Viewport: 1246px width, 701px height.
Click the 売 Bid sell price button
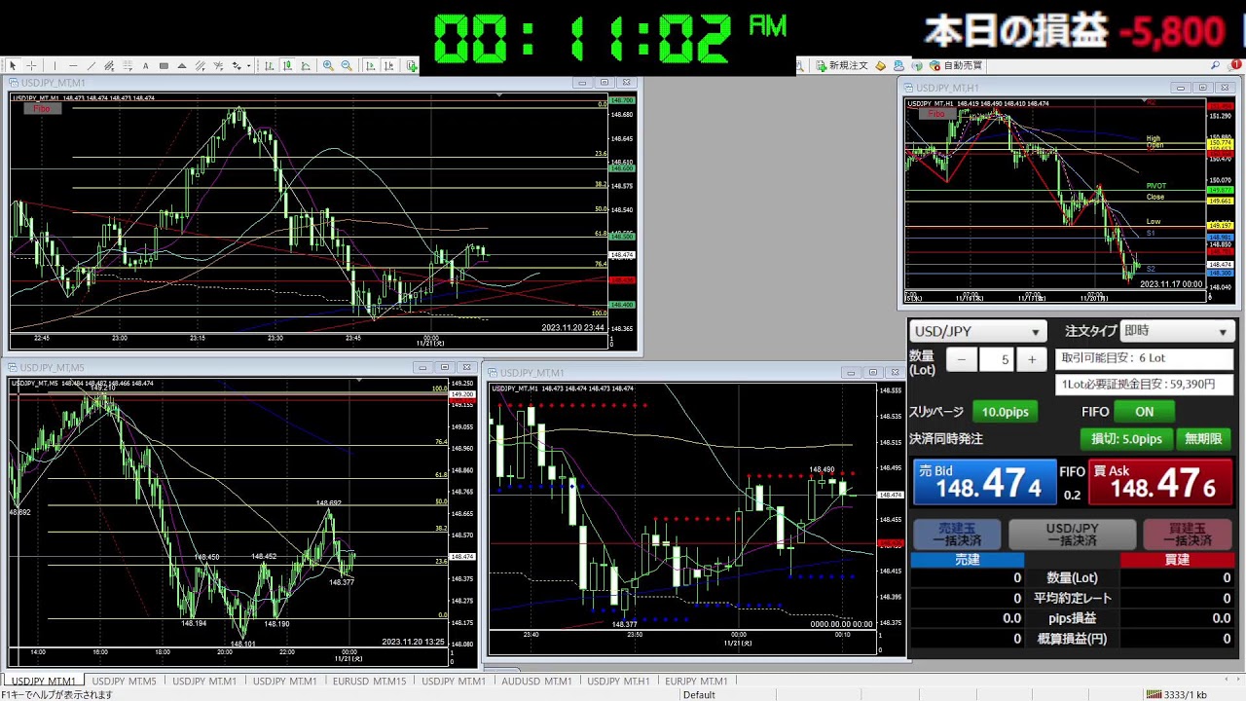(x=983, y=482)
